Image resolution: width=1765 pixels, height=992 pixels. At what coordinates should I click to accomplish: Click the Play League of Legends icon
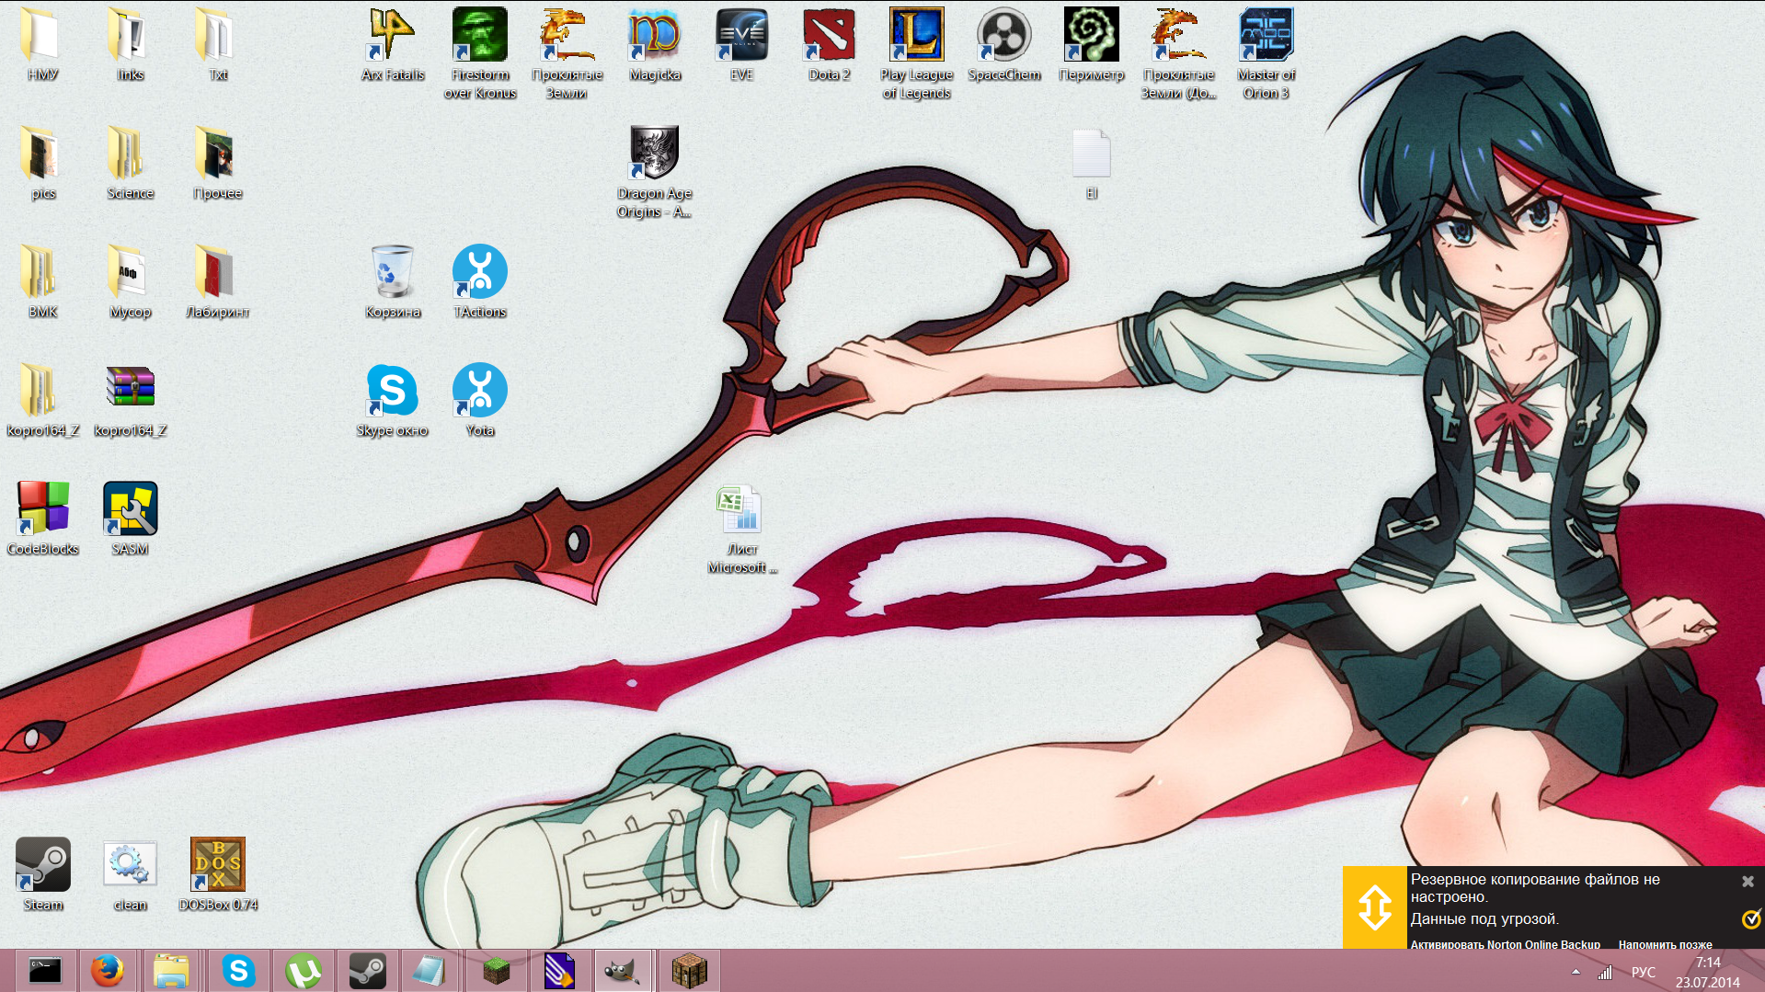(x=916, y=53)
